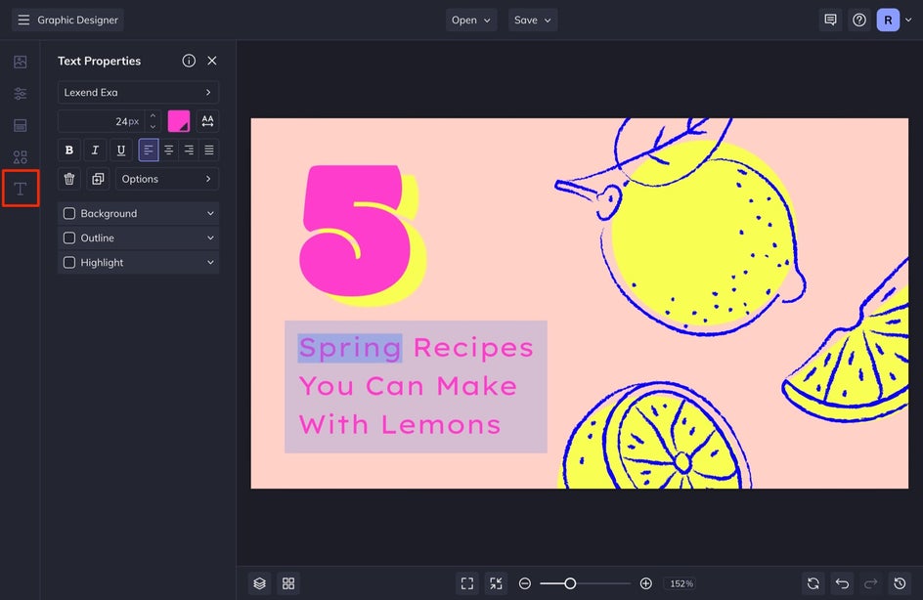923x600 pixels.
Task: Open the feedback comments icon
Action: coord(830,20)
